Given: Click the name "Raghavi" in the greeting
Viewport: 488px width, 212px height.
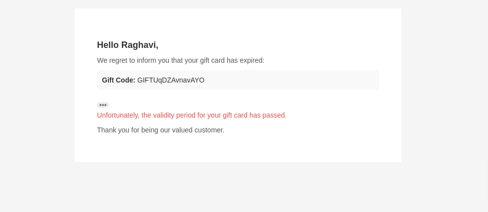Looking at the screenshot, I should coord(139,45).
